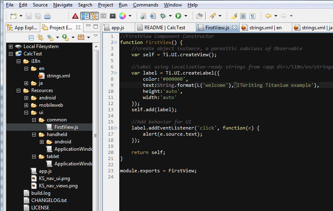This screenshot has width=333, height=211.
Task: Click the Print icon
Action: [x=47, y=16]
